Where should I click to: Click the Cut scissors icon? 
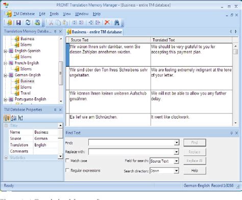(51, 22)
